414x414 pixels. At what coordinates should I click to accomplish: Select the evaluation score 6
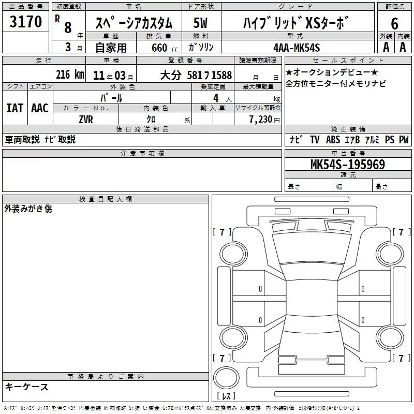[x=394, y=23]
